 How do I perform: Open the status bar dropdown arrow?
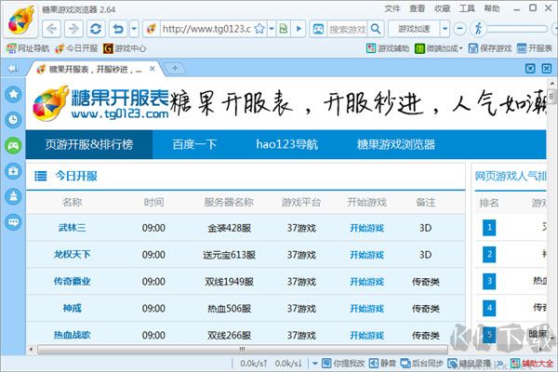pos(315,364)
